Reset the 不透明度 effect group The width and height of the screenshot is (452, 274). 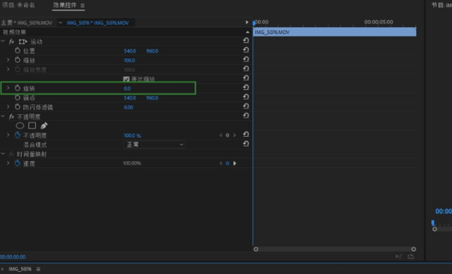click(246, 116)
